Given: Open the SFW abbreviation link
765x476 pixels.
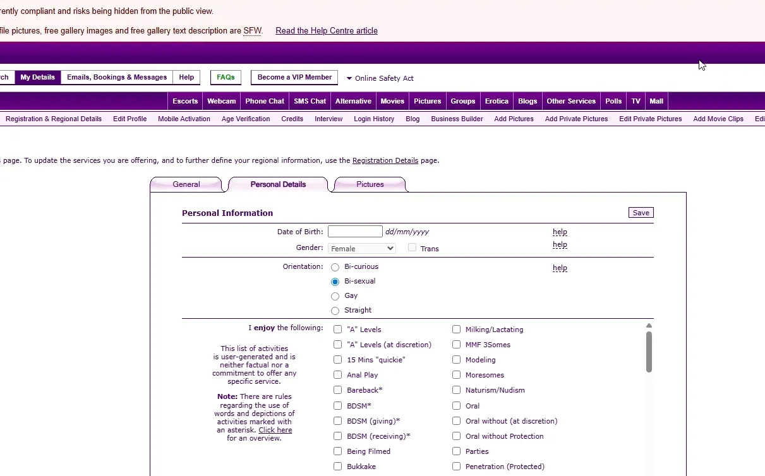Looking at the screenshot, I should coord(252,30).
